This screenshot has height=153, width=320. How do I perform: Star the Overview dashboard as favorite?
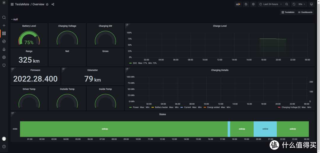click(x=47, y=4)
